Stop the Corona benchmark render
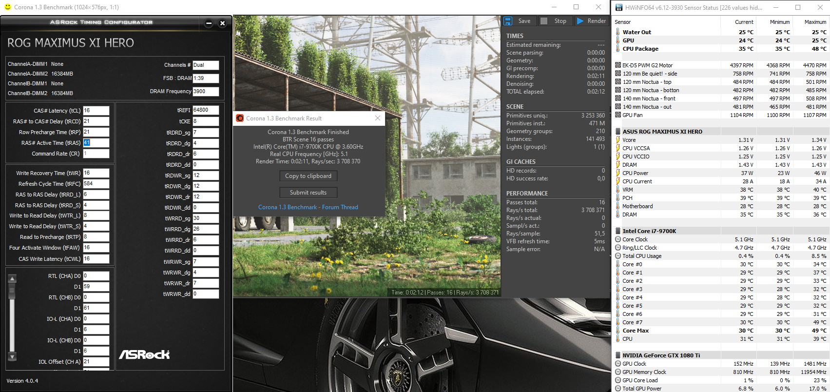The height and width of the screenshot is (392, 830). tap(555, 21)
